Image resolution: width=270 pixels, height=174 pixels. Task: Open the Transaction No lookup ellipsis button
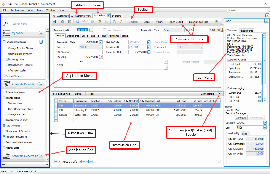pyautogui.click(x=91, y=30)
